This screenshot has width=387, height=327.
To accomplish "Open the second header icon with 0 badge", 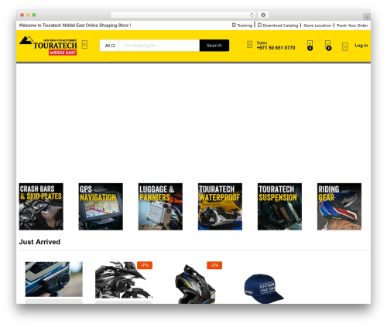I will click(328, 46).
